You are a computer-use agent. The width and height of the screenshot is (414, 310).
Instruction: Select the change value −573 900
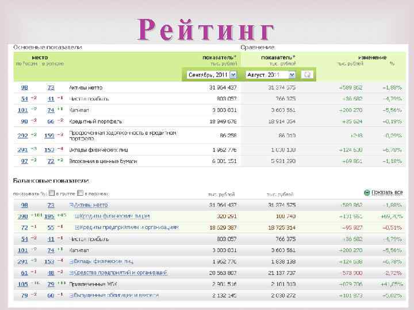pos(351,273)
